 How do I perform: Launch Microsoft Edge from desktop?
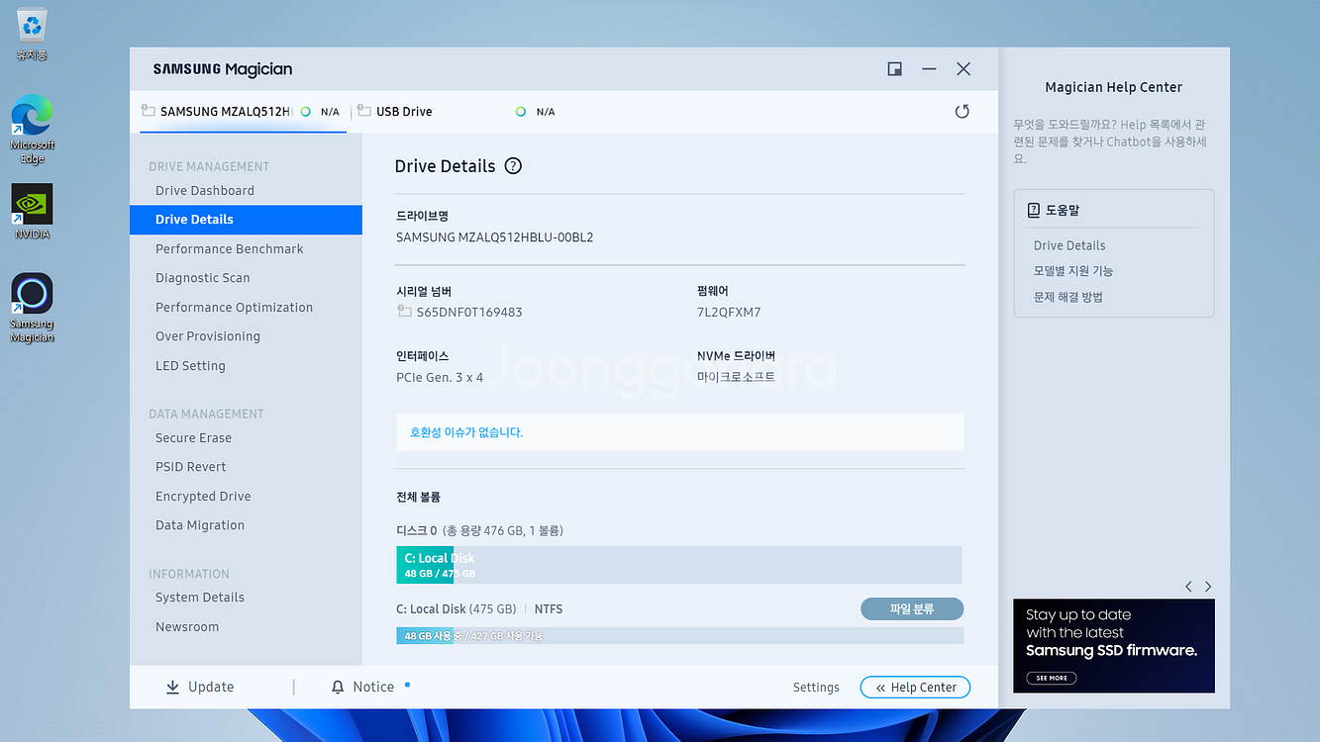[x=32, y=129]
